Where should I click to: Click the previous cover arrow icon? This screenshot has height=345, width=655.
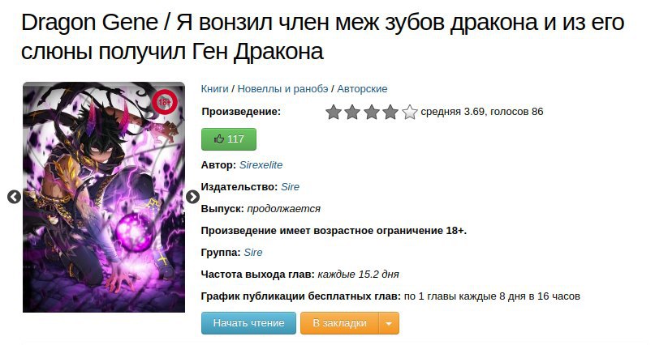point(14,197)
